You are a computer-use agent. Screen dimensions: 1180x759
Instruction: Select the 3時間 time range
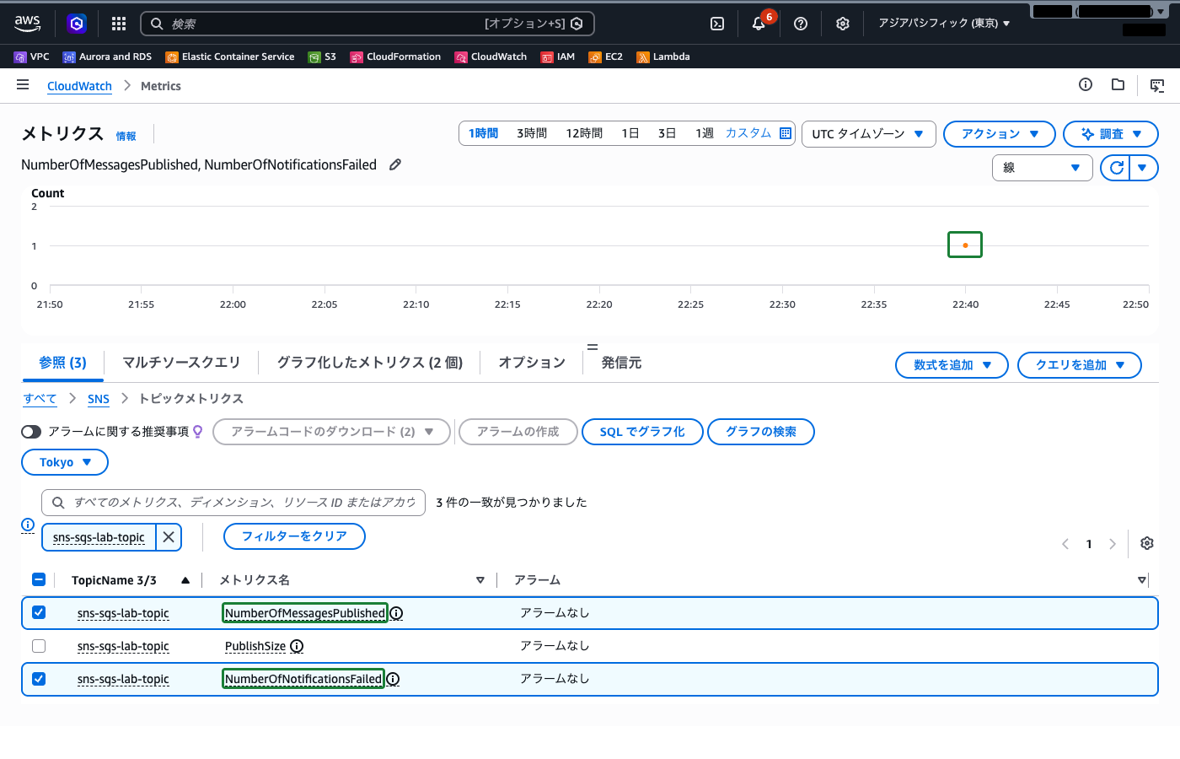pos(532,133)
